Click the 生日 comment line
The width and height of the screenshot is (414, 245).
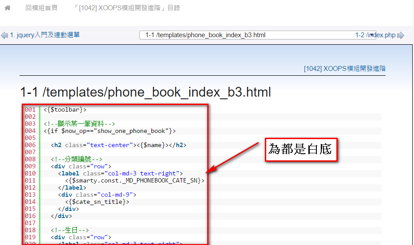pos(70,230)
